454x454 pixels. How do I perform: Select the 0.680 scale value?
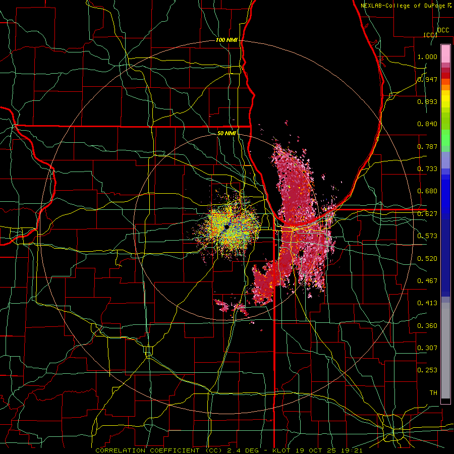click(427, 191)
